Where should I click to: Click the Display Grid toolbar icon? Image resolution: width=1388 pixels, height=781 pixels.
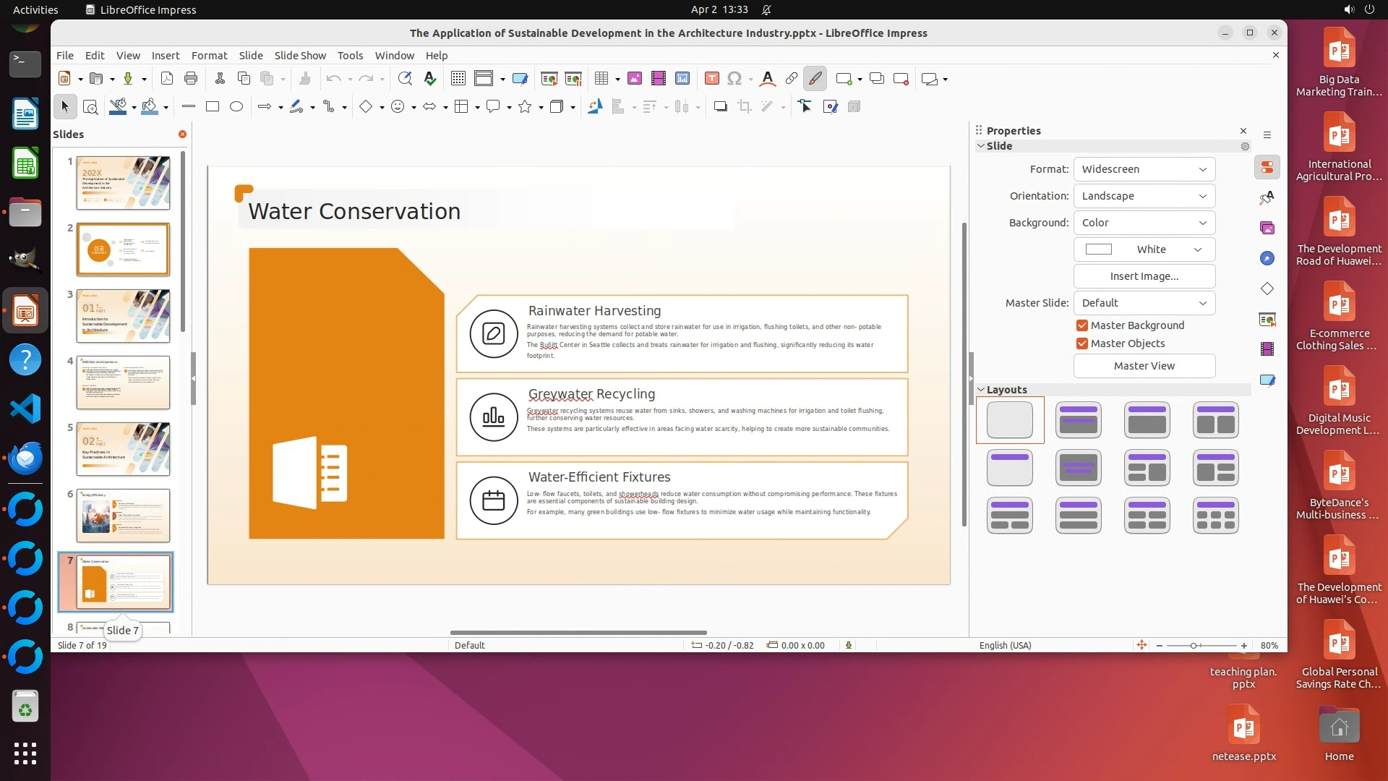point(458,79)
